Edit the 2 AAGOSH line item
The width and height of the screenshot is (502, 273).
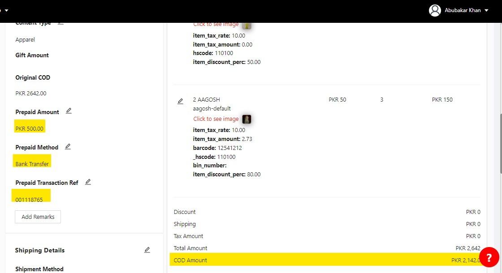click(x=180, y=101)
